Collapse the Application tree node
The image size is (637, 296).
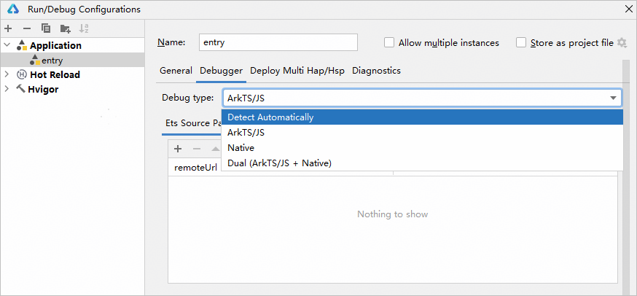click(7, 45)
